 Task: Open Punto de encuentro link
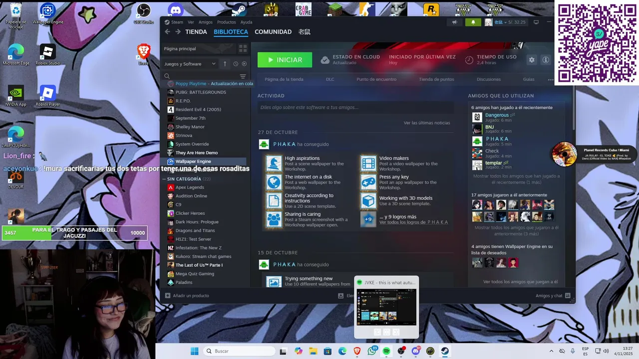tap(376, 79)
